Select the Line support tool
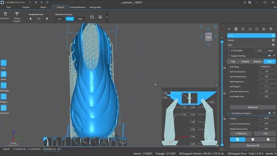 point(3,63)
